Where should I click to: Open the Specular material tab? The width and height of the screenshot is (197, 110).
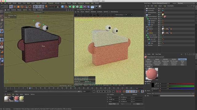[x=166, y=59]
